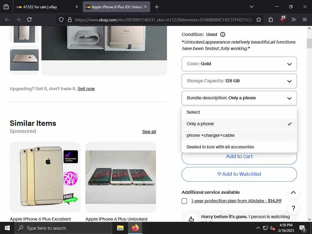Click the taskbar search box
Screen dimensions: 312x234
[63, 228]
